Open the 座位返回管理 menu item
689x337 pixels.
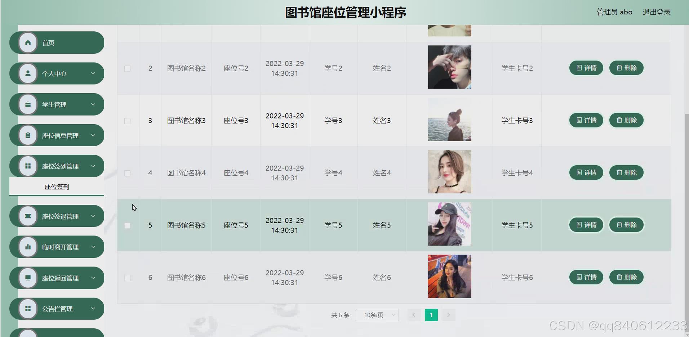click(57, 278)
